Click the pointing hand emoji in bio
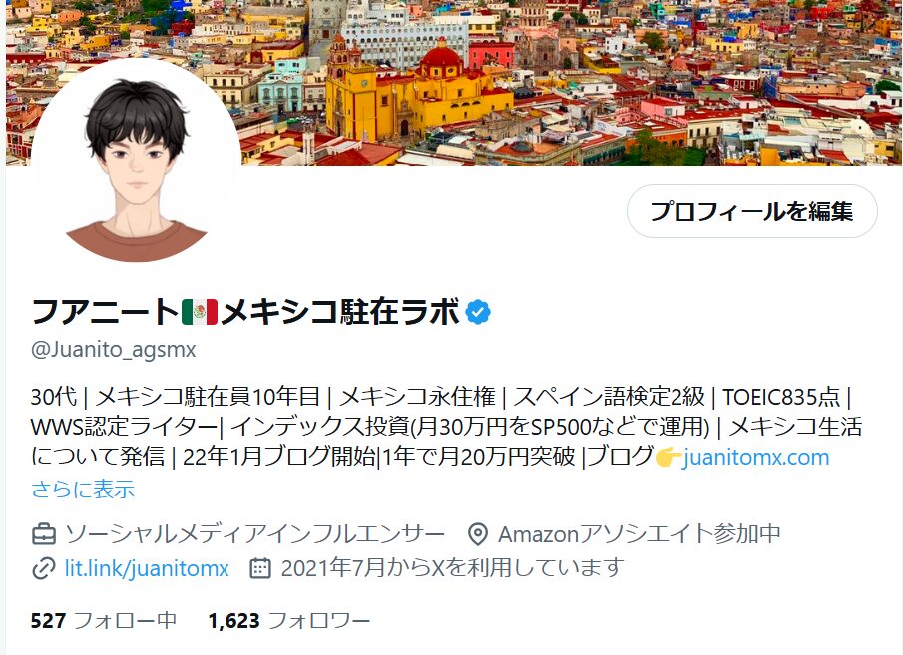The image size is (903, 655). pos(669,457)
